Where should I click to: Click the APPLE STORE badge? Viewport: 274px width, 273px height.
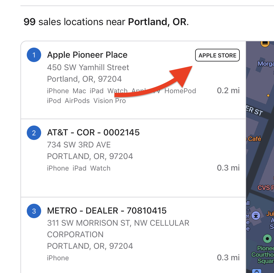[217, 55]
